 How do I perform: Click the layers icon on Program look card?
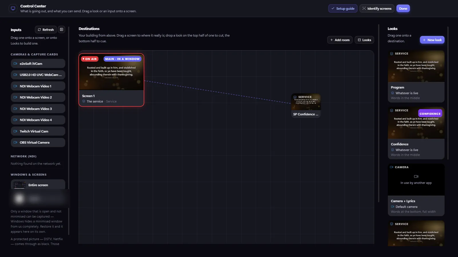tap(392, 54)
